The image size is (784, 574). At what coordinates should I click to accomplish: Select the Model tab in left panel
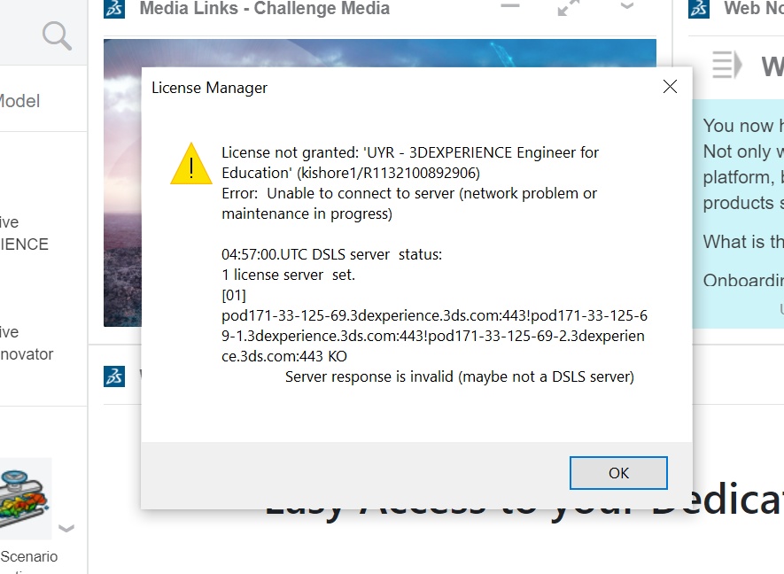click(19, 102)
